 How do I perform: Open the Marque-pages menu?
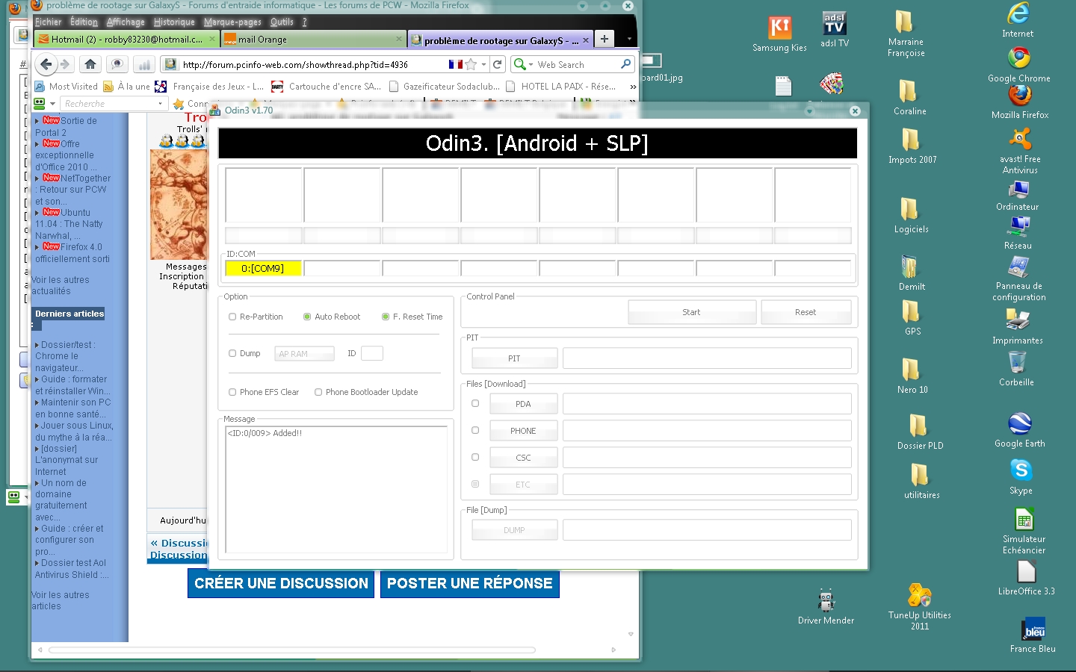click(x=232, y=22)
